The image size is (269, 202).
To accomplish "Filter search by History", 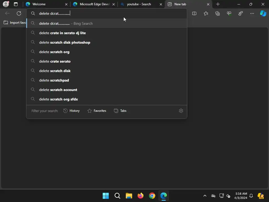I will 71,111.
